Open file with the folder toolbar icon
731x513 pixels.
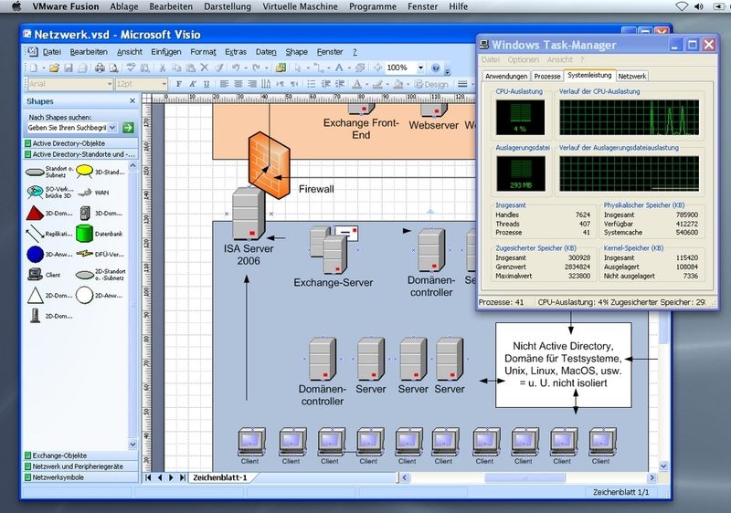point(54,68)
